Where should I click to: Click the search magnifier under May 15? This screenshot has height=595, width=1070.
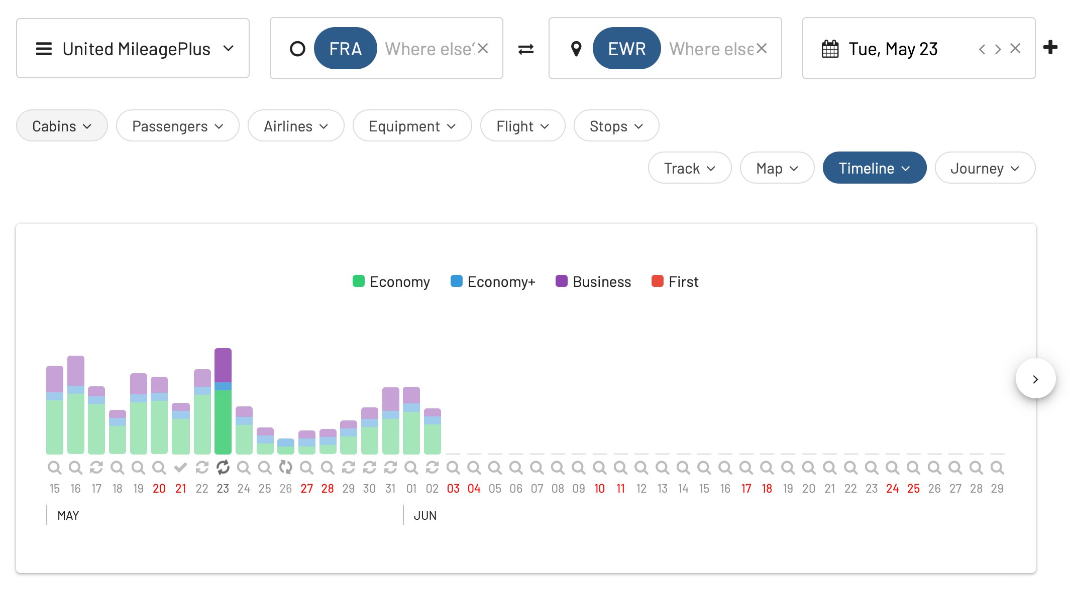pos(54,468)
